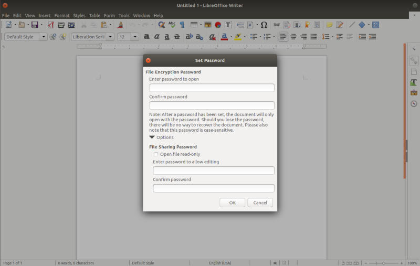This screenshot has width=420, height=266.
Task: Click the Italic formatting icon
Action: point(156,37)
